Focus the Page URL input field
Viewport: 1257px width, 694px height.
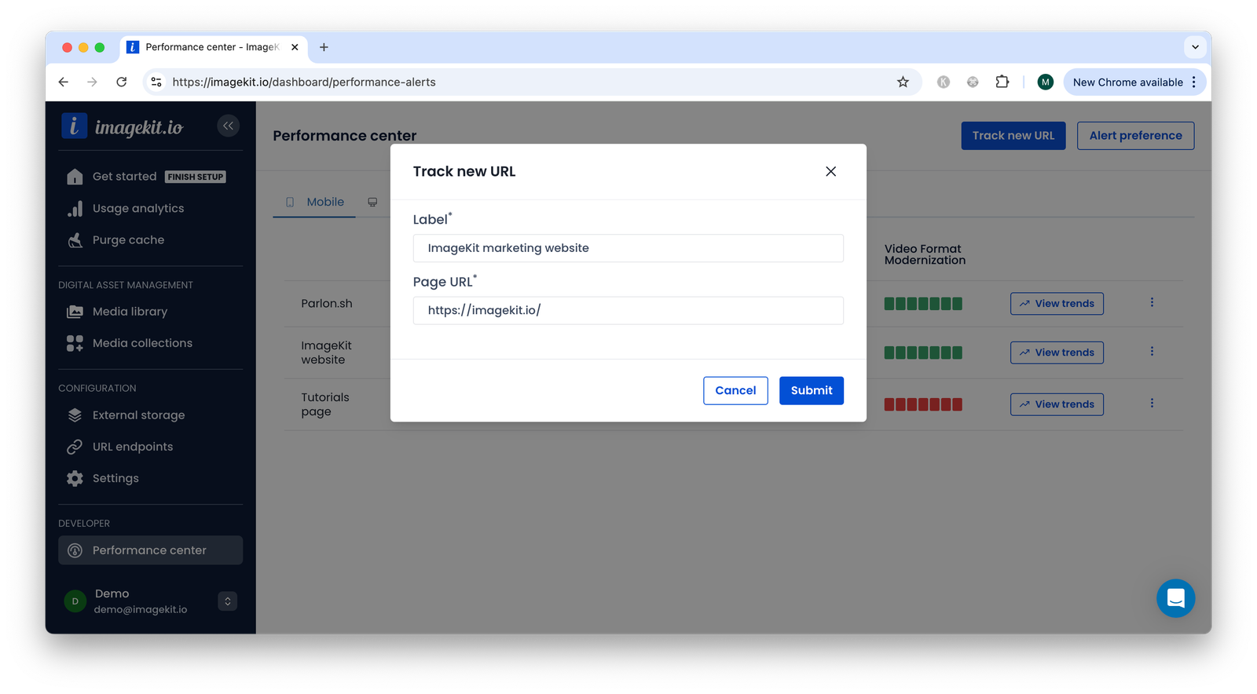(x=628, y=311)
